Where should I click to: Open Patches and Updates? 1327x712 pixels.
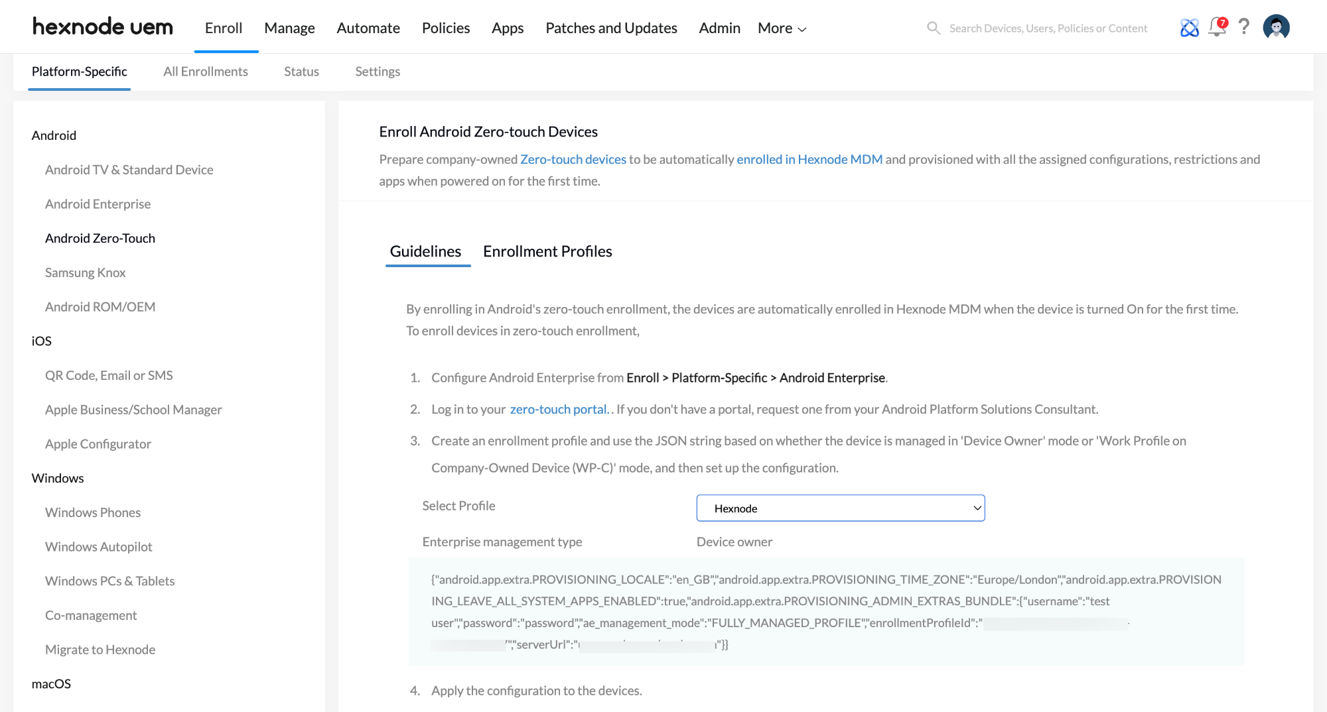coord(611,28)
